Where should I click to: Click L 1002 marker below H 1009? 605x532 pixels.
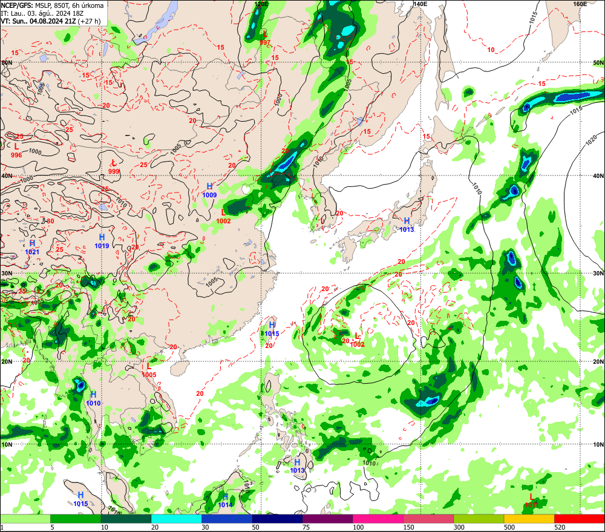tap(223, 217)
